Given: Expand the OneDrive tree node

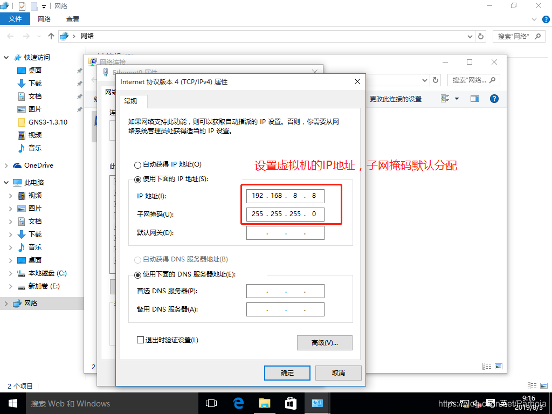Looking at the screenshot, I should coord(6,165).
